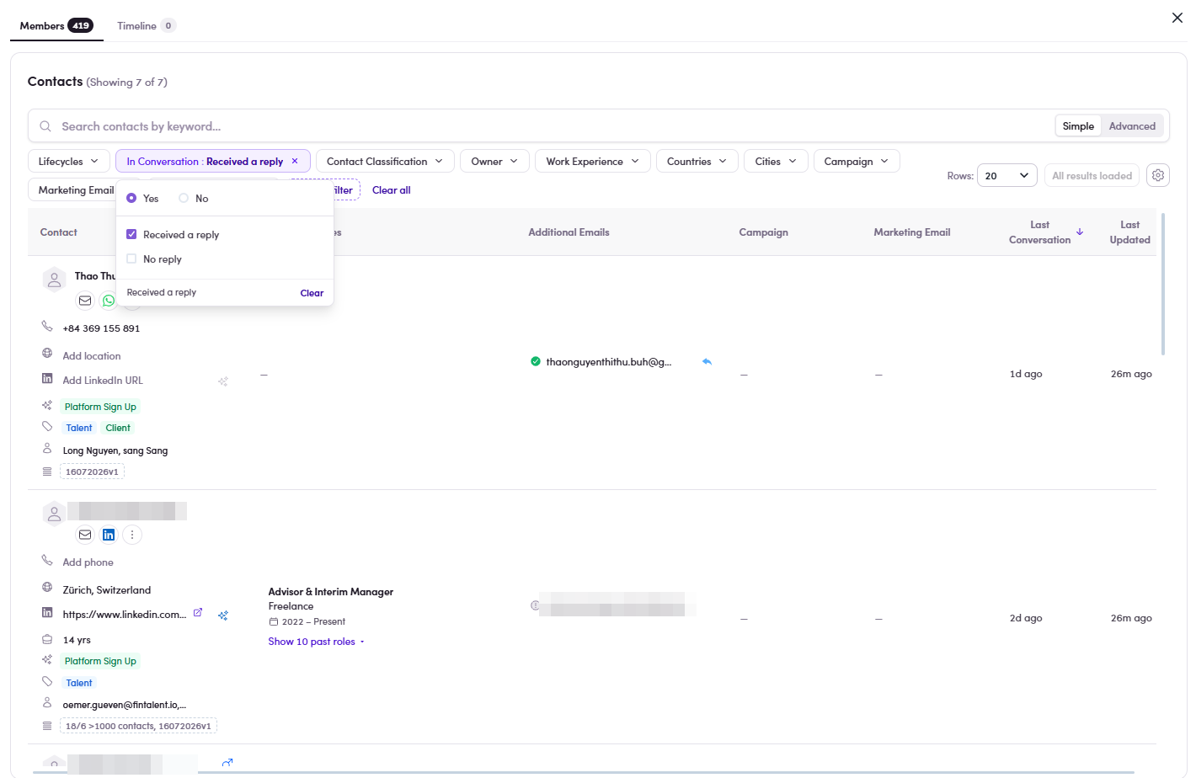Click the email envelope icon for Thao

[85, 301]
